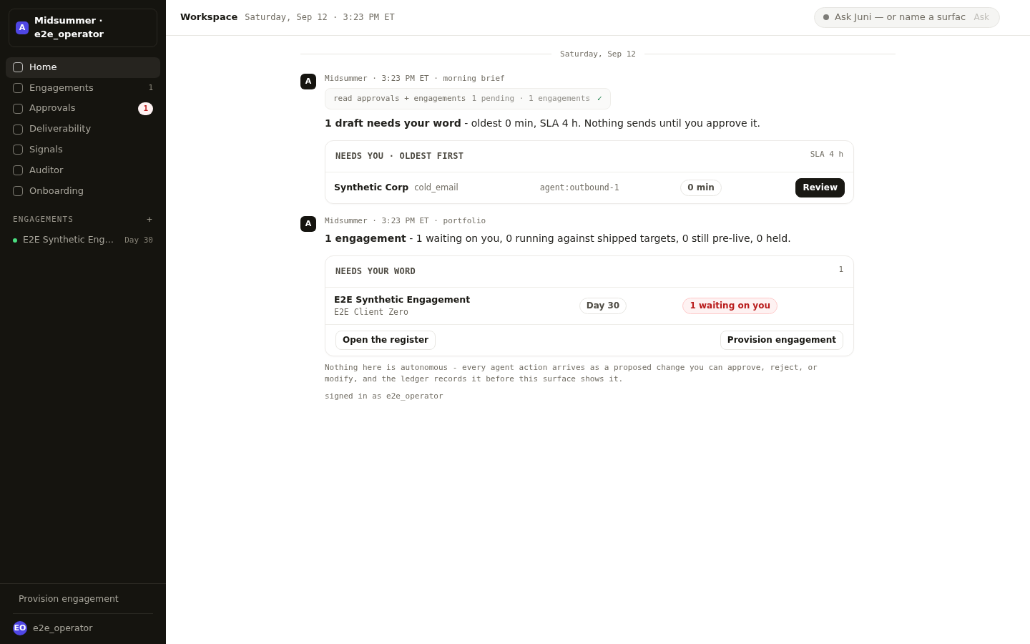
Task: Open the Midsummer e2e_operator workspace switcher
Action: click(83, 28)
